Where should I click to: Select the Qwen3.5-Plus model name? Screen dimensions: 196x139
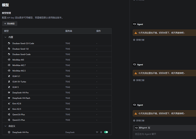18,120
